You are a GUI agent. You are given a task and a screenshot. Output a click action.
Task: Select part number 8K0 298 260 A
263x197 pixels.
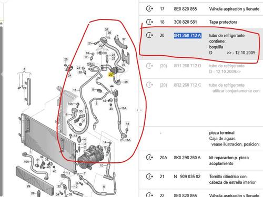(x=187, y=158)
